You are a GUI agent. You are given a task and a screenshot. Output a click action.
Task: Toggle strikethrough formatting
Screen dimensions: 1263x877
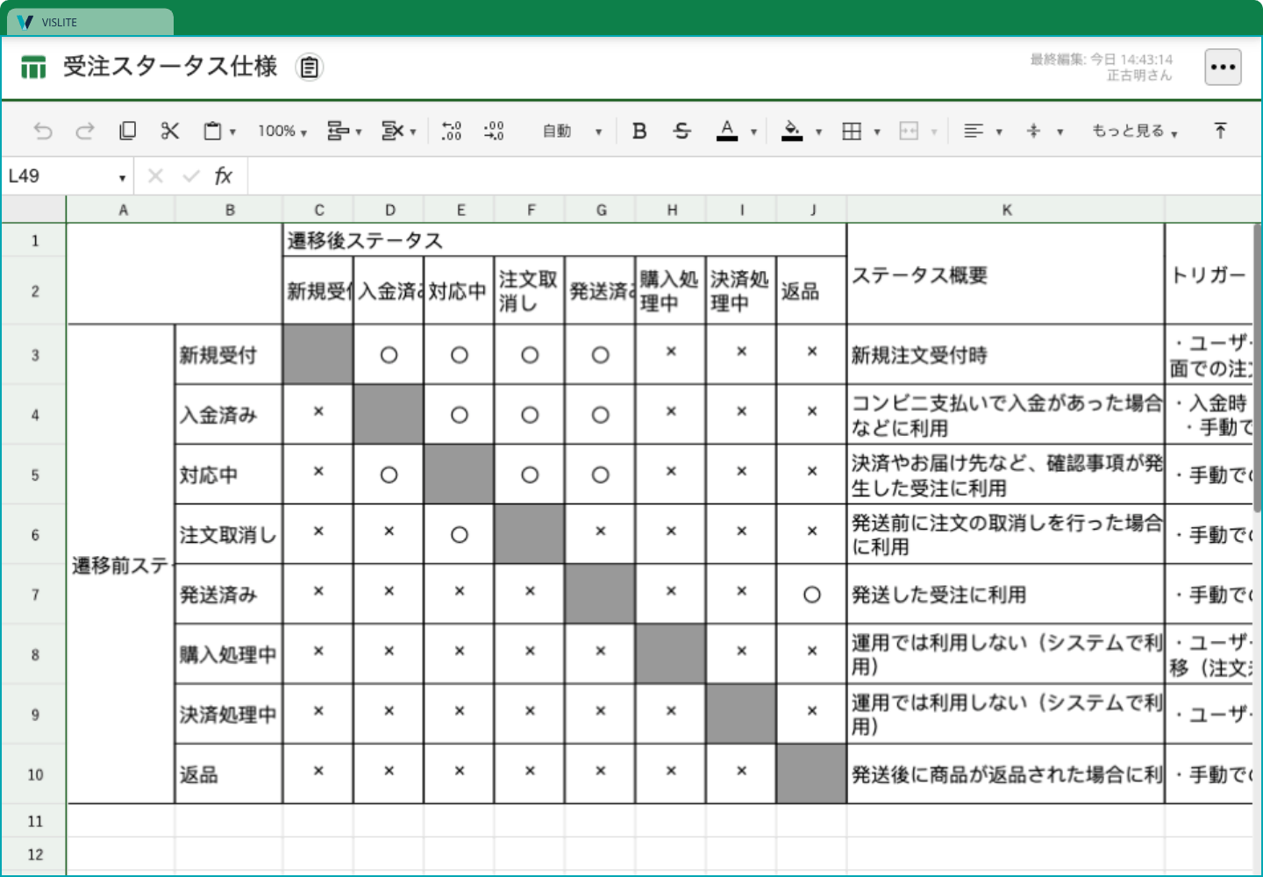tap(681, 132)
